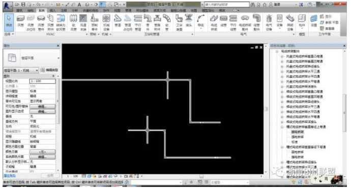Select the Conduit (线管) tool

coord(223,21)
